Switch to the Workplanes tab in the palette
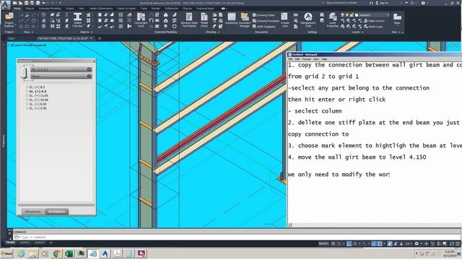 [57, 212]
